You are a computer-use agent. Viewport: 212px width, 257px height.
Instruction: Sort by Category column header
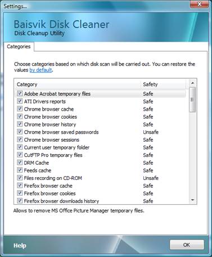point(78,84)
